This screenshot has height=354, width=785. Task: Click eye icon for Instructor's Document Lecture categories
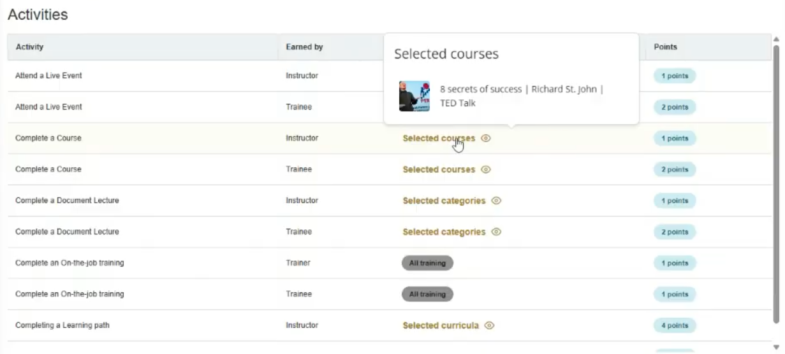click(x=496, y=201)
